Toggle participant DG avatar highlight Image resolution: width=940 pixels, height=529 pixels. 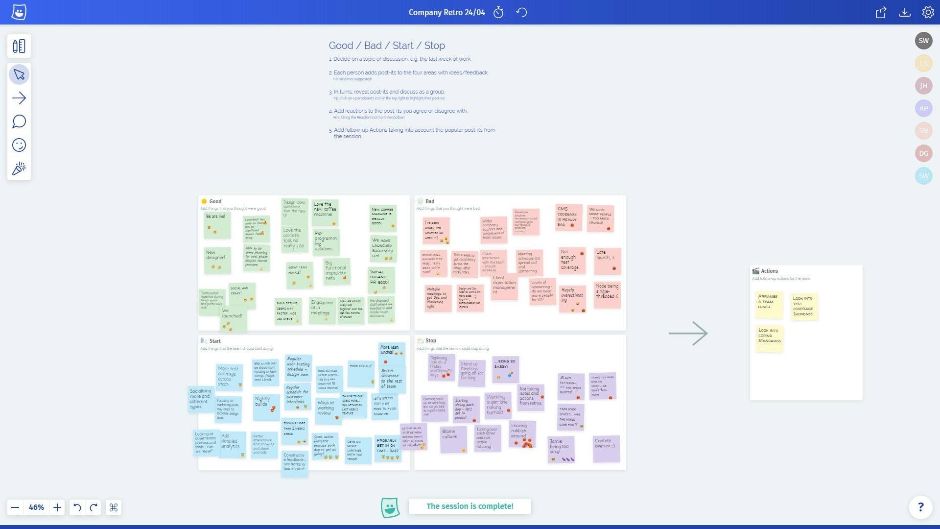pyautogui.click(x=923, y=153)
